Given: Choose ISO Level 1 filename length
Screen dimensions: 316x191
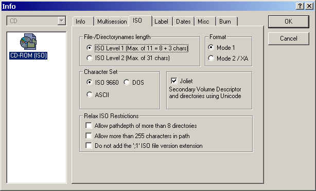Looking at the screenshot, I should click(x=137, y=48).
